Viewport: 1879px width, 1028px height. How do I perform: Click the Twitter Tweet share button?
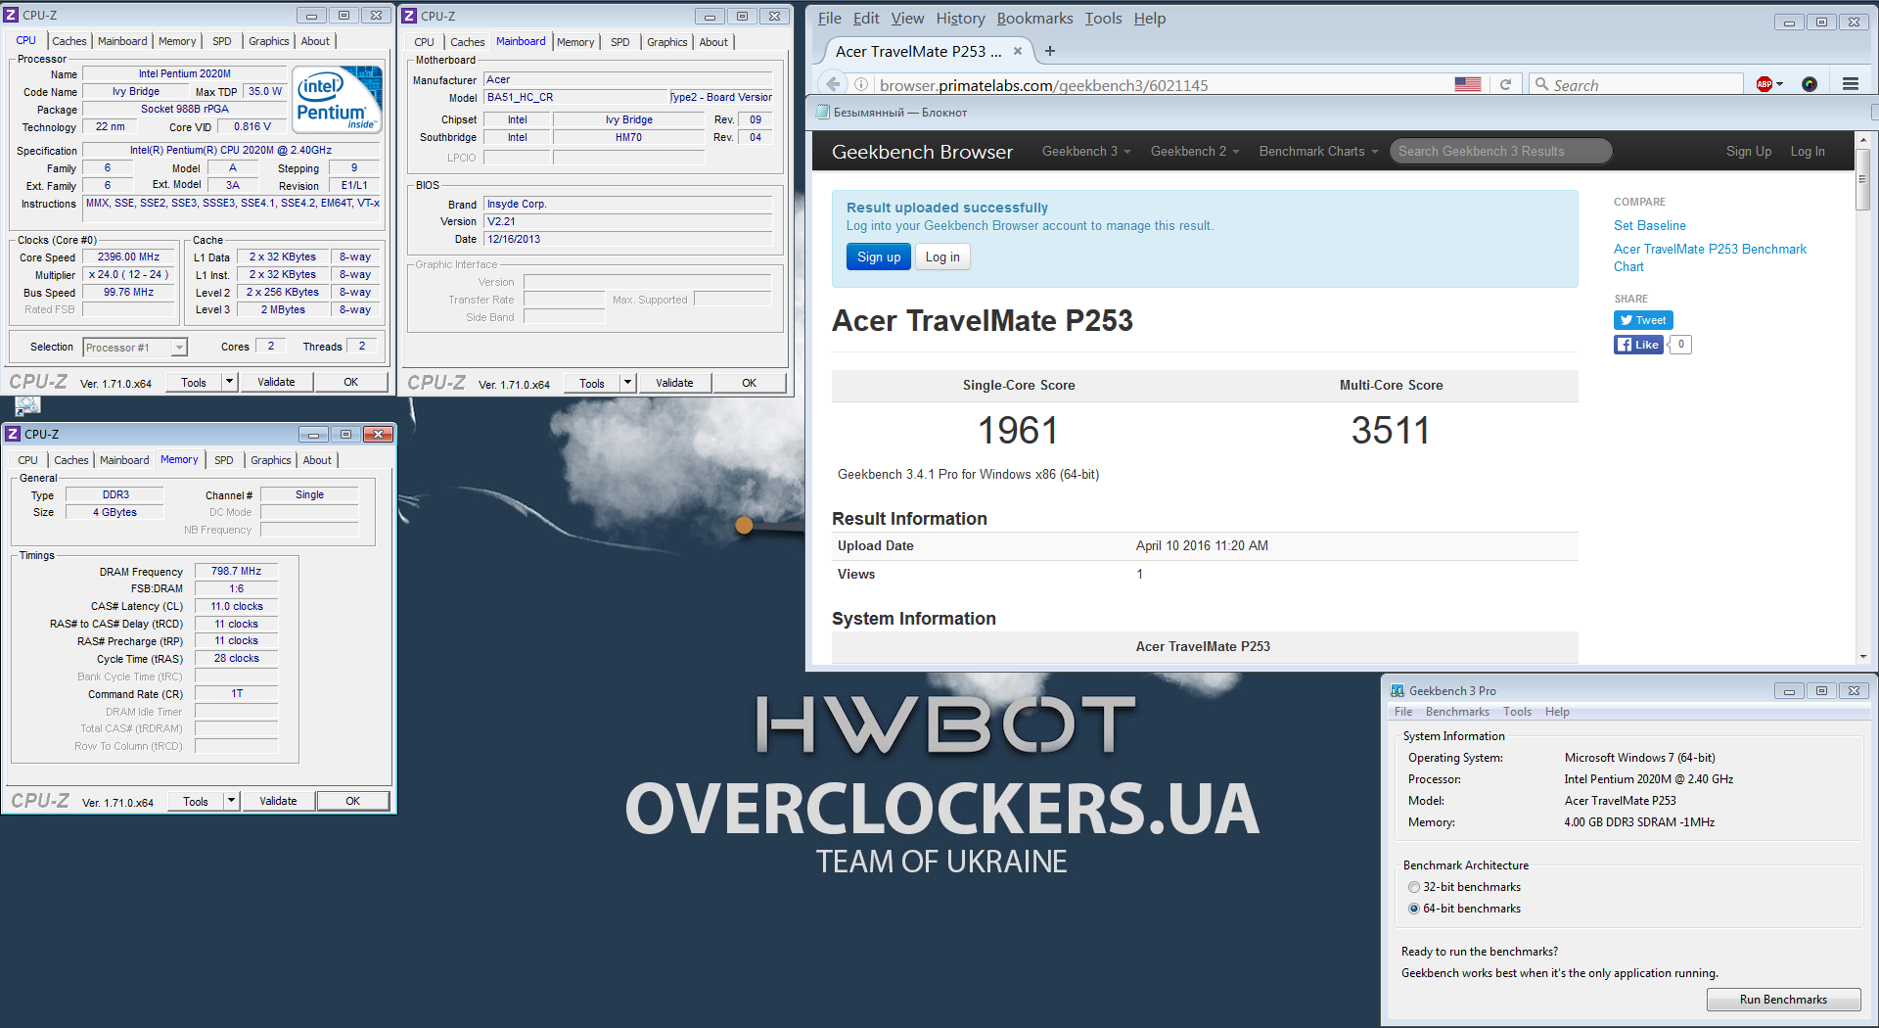(x=1643, y=320)
